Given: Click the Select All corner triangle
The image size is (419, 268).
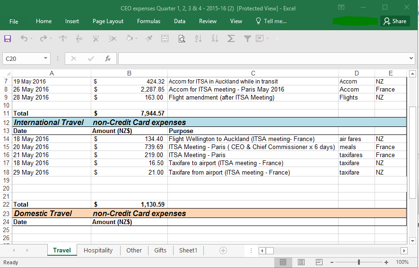Looking at the screenshot, I should click(9, 73).
